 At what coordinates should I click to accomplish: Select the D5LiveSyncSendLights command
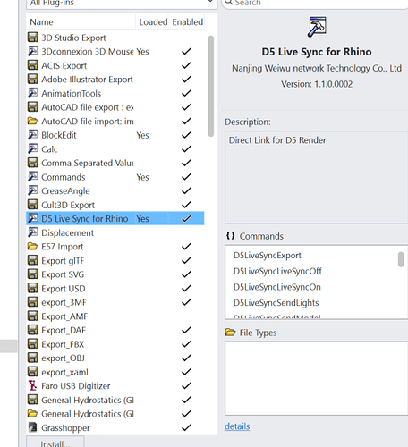[276, 303]
